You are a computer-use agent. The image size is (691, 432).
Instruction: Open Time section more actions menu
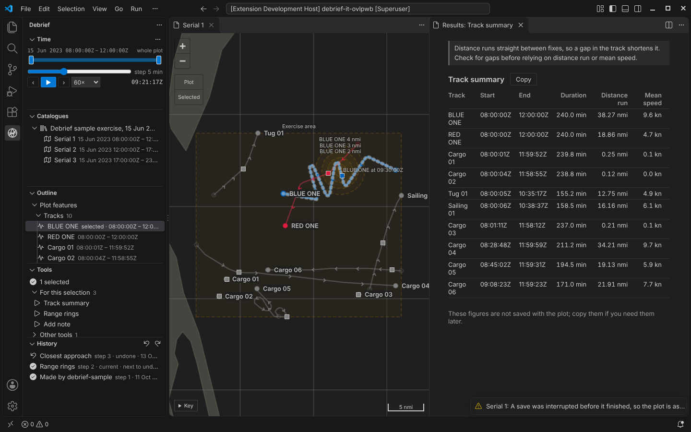click(x=158, y=39)
